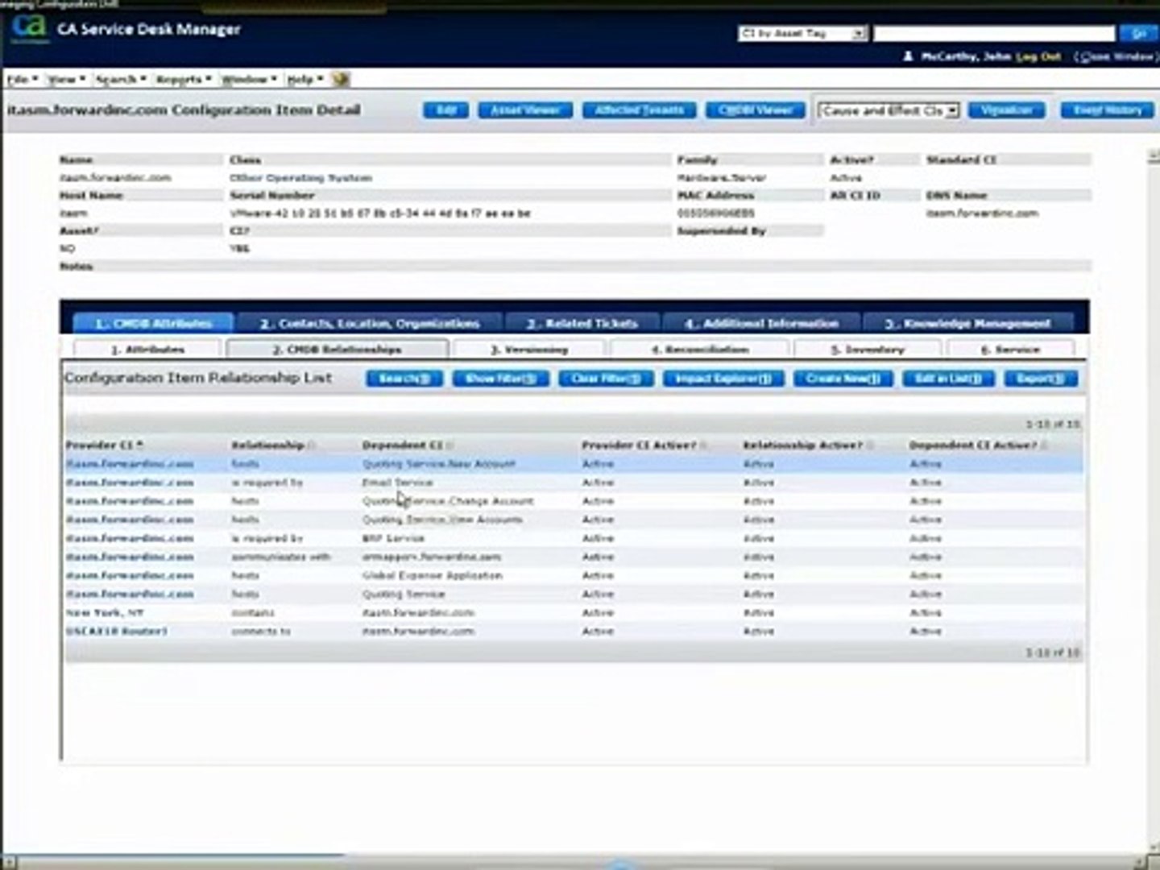
Task: Sort by Dependent CI Active? column
Action: [x=973, y=445]
